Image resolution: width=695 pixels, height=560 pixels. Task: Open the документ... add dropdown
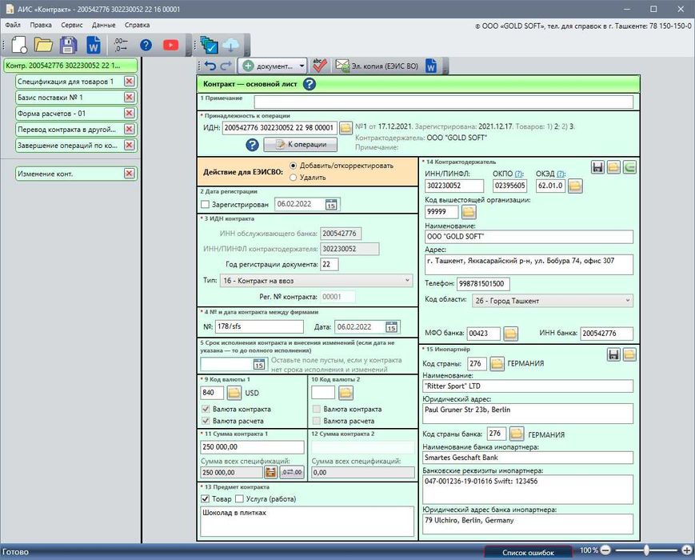273,66
